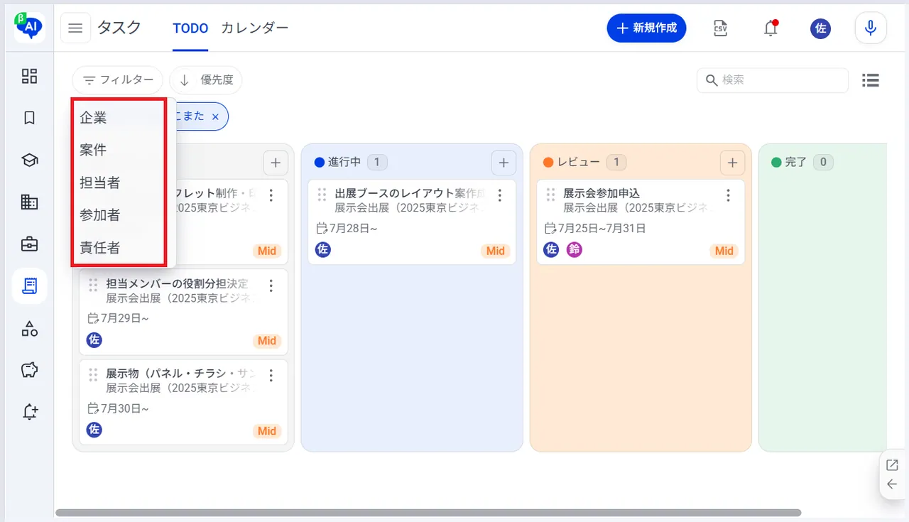Open the 展示会参加申込 task card title
Screen dimensions: 909x522
click(602, 193)
